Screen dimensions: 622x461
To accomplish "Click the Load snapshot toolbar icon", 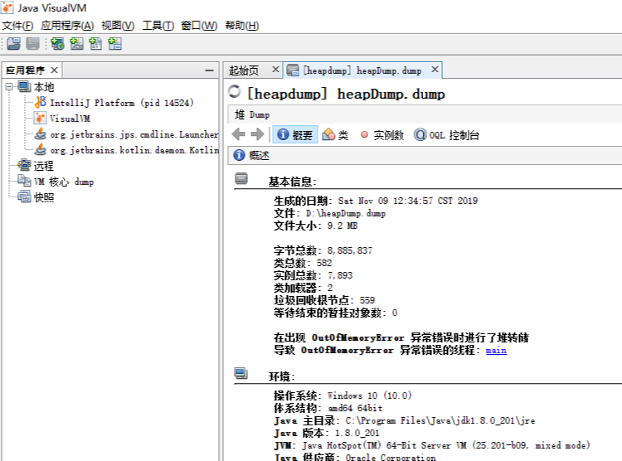I will (x=13, y=44).
